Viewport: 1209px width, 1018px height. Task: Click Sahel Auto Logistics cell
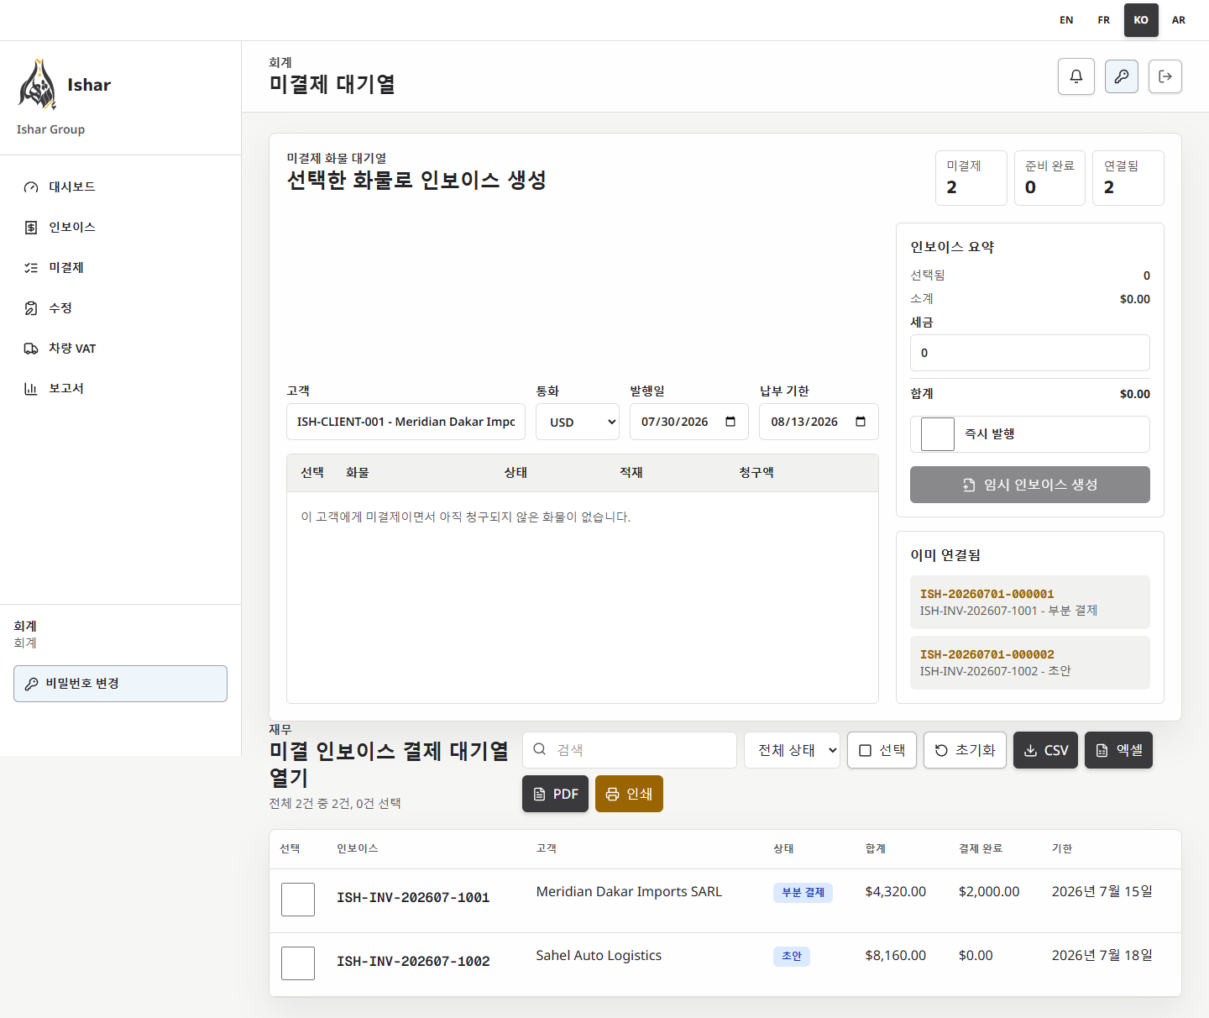[x=599, y=955]
